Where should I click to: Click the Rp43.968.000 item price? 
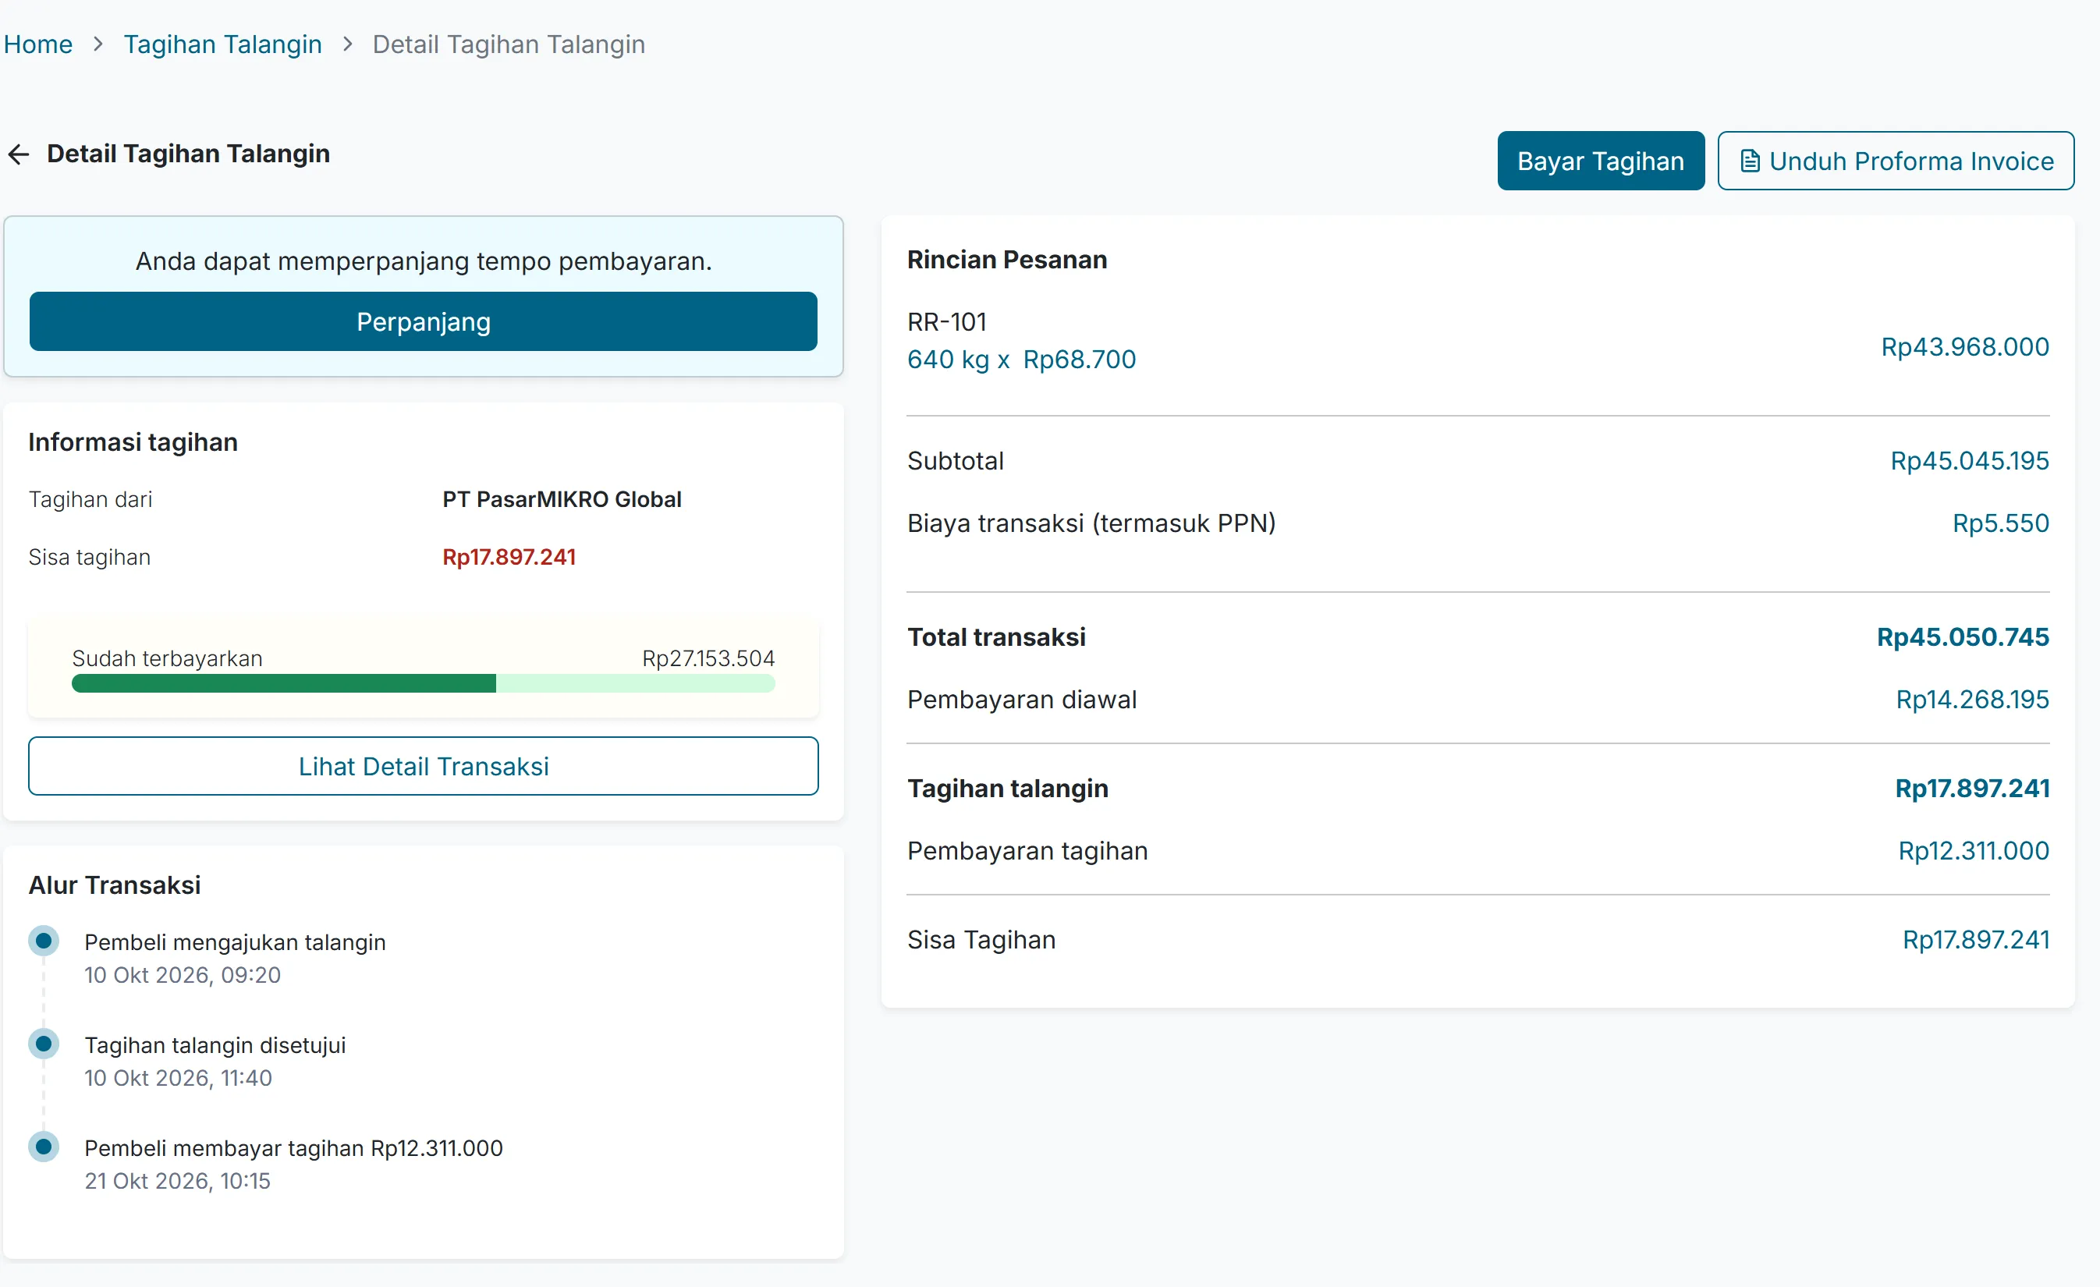1964,347
